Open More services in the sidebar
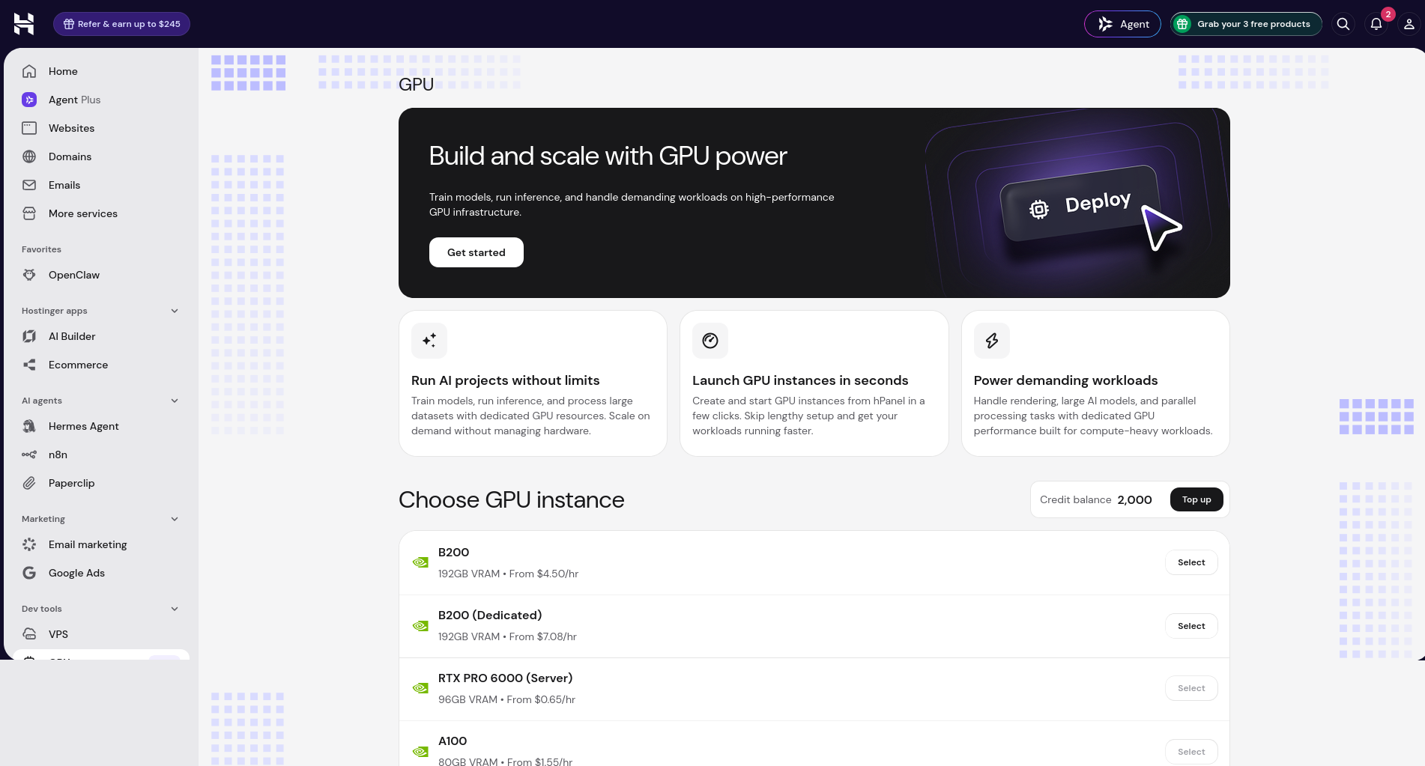1425x766 pixels. [101, 213]
